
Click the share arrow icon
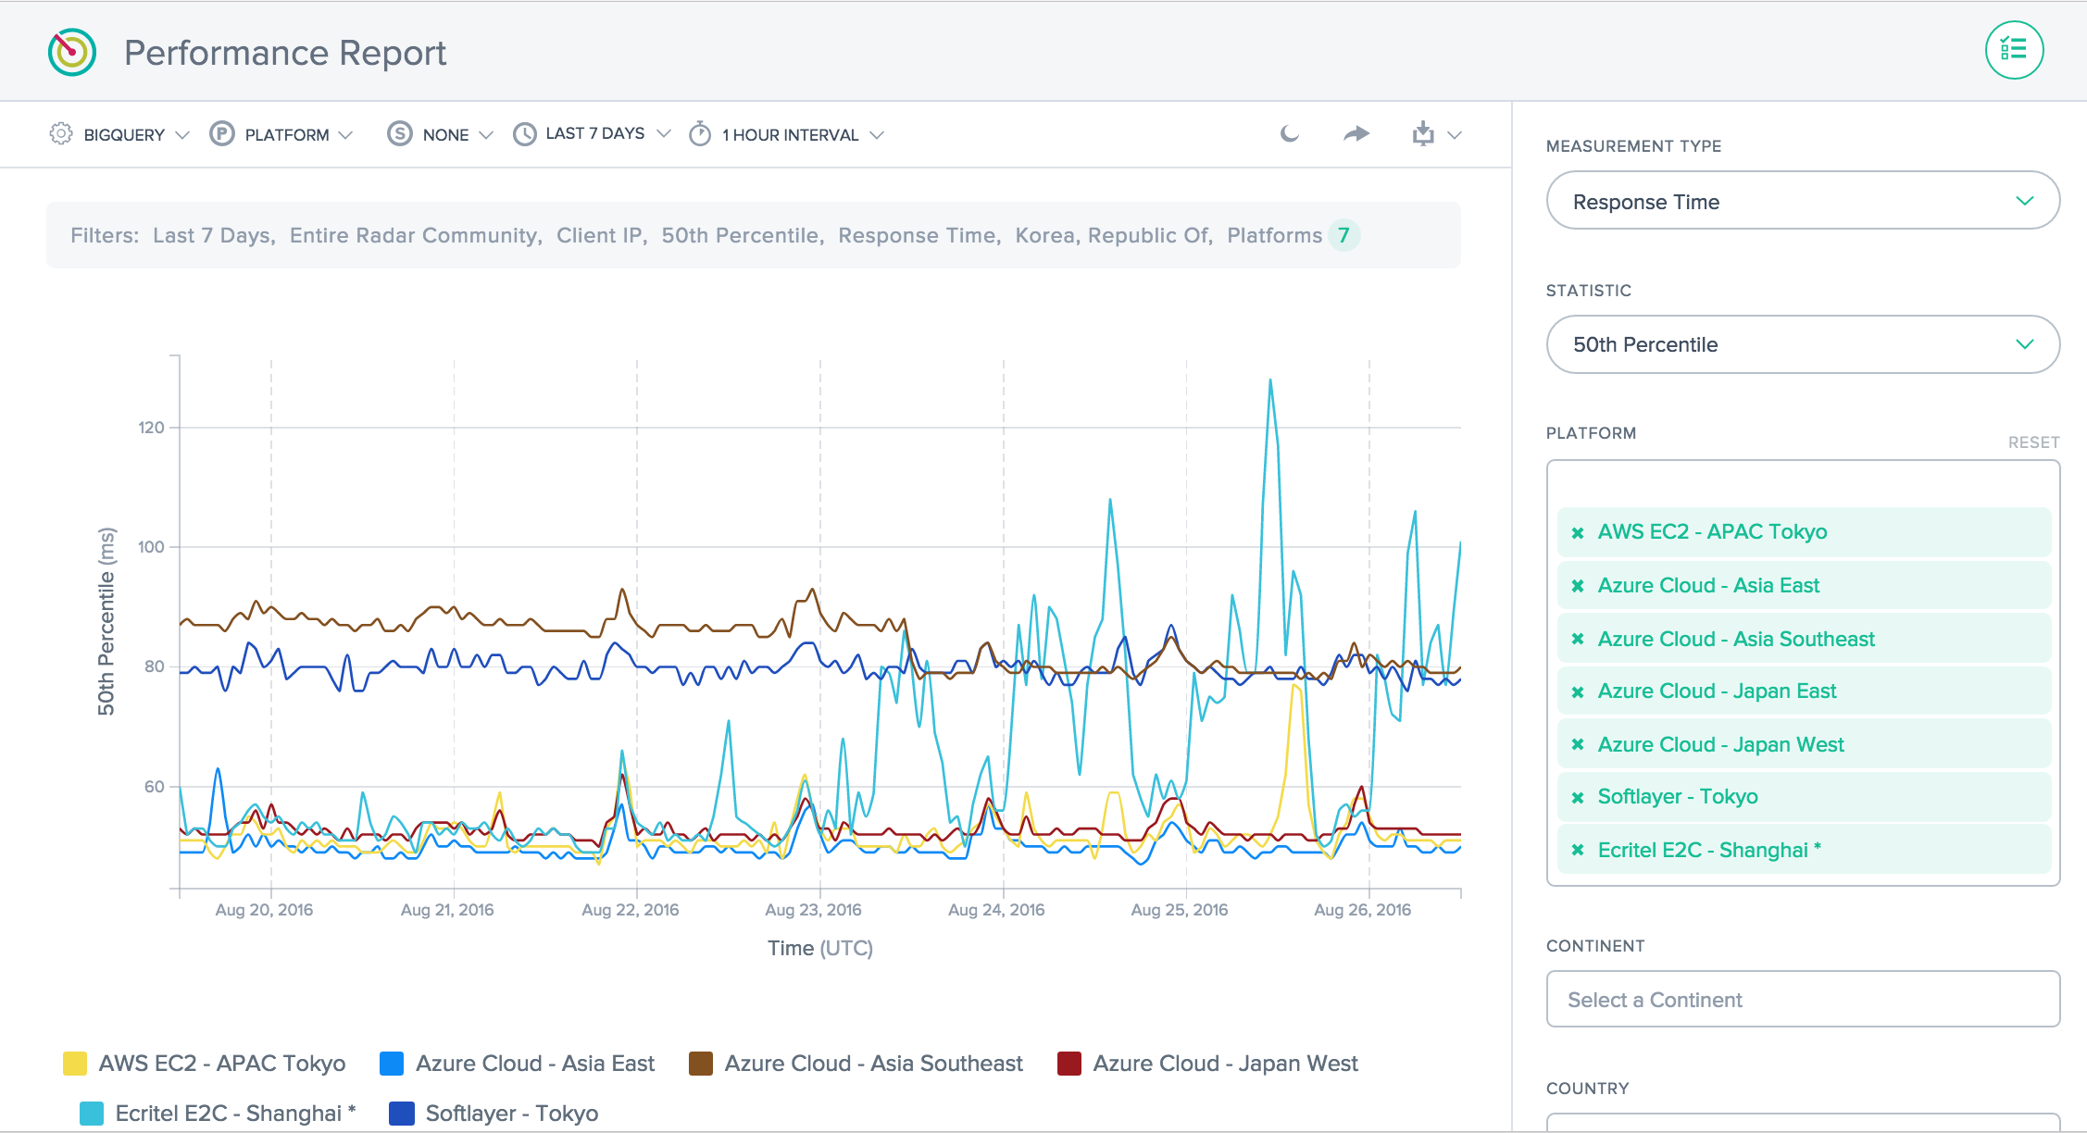coord(1356,134)
